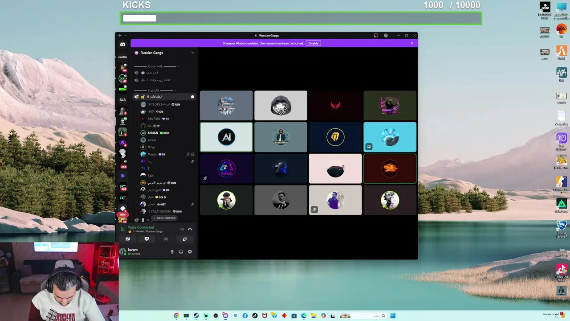This screenshot has width=570, height=321.
Task: Open TikTok LIVE Studio desktop shortcut
Action: [x=562, y=273]
